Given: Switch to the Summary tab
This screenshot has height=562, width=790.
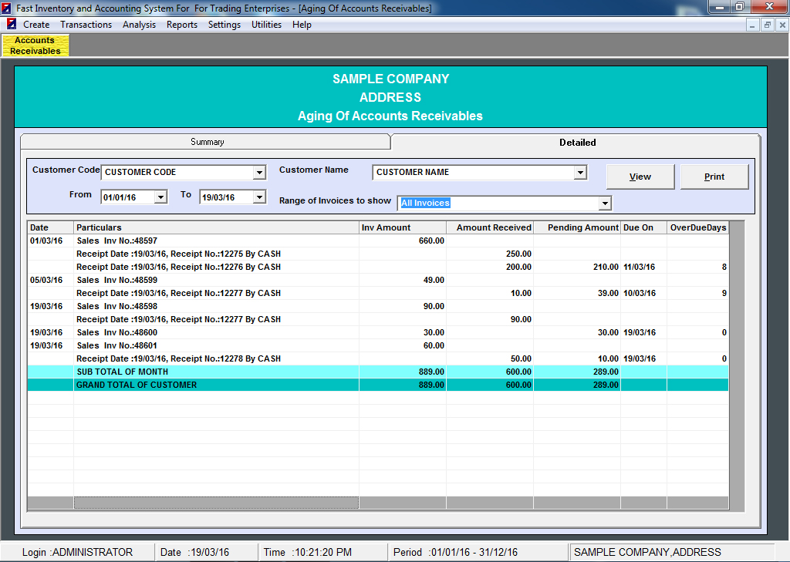Looking at the screenshot, I should (207, 142).
